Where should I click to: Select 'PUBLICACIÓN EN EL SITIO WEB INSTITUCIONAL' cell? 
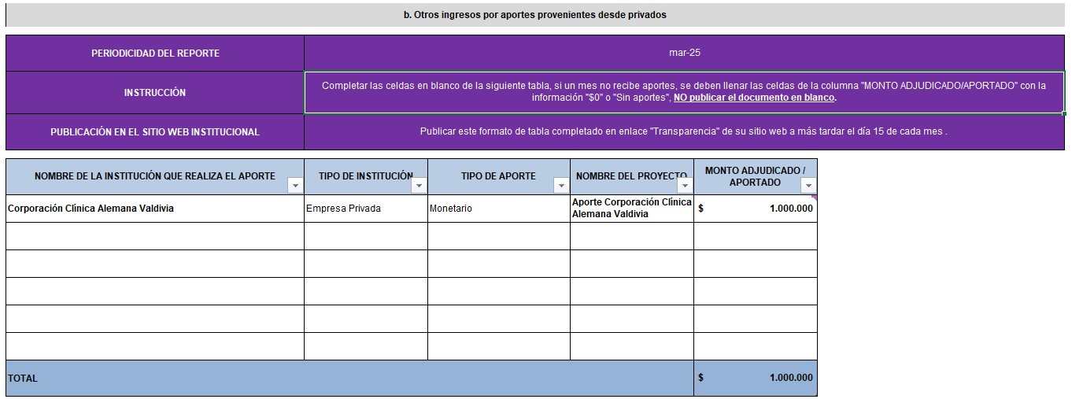pyautogui.click(x=155, y=132)
